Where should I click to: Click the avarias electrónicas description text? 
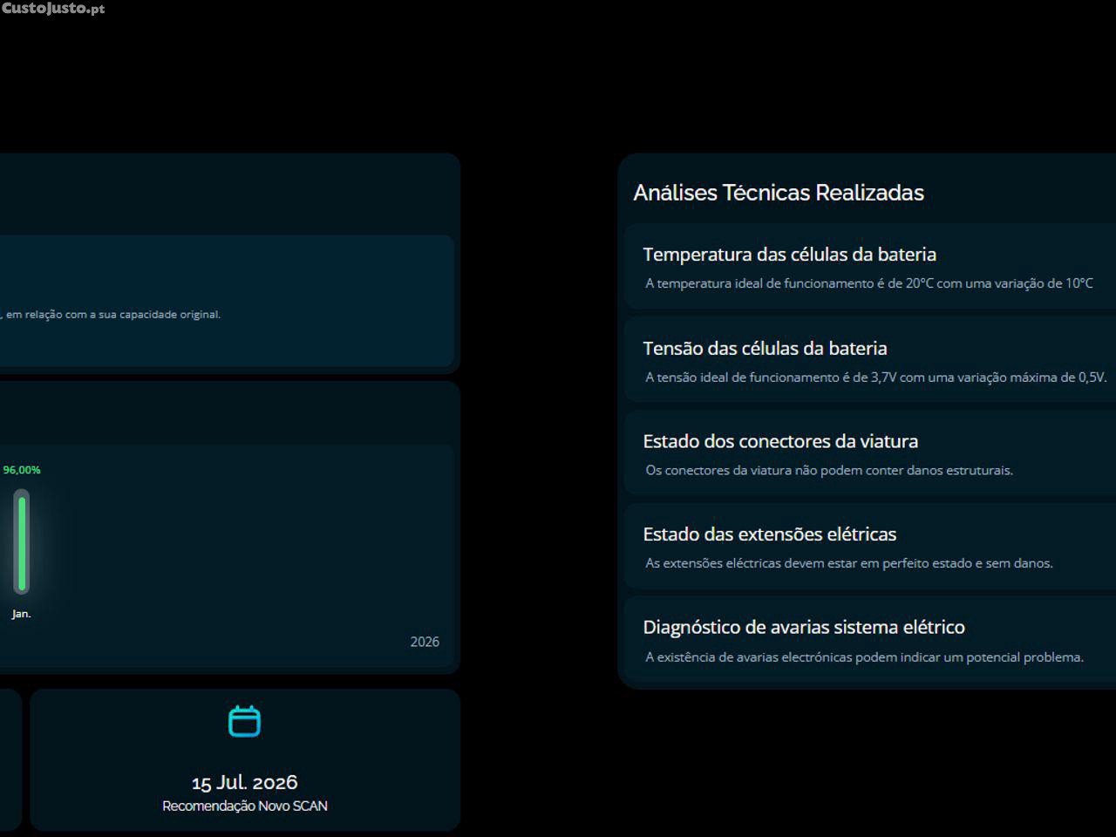click(864, 657)
